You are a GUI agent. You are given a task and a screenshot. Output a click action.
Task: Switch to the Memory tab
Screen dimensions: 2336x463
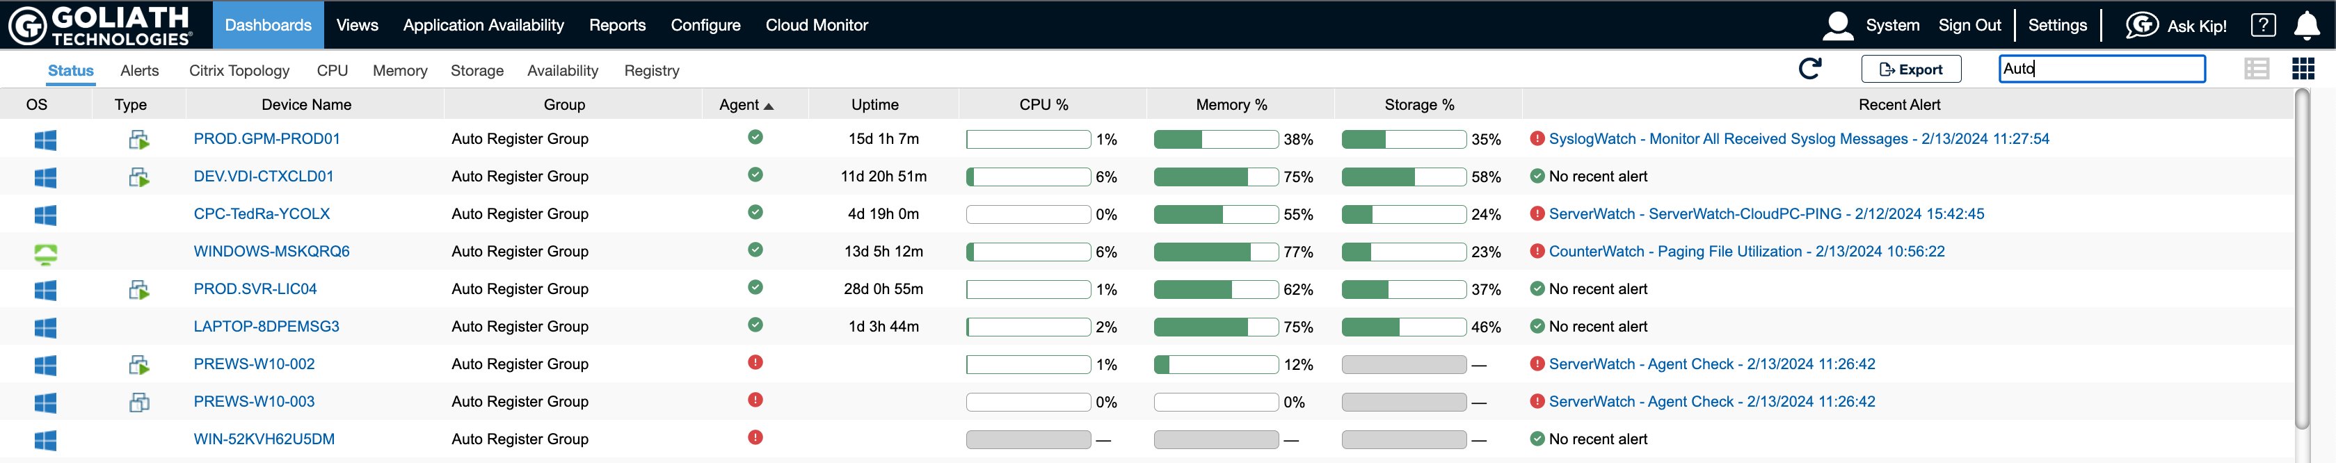(400, 70)
